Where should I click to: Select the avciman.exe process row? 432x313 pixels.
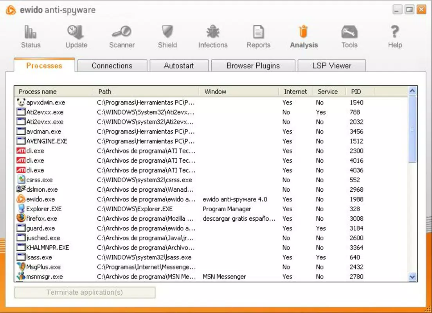(x=212, y=131)
